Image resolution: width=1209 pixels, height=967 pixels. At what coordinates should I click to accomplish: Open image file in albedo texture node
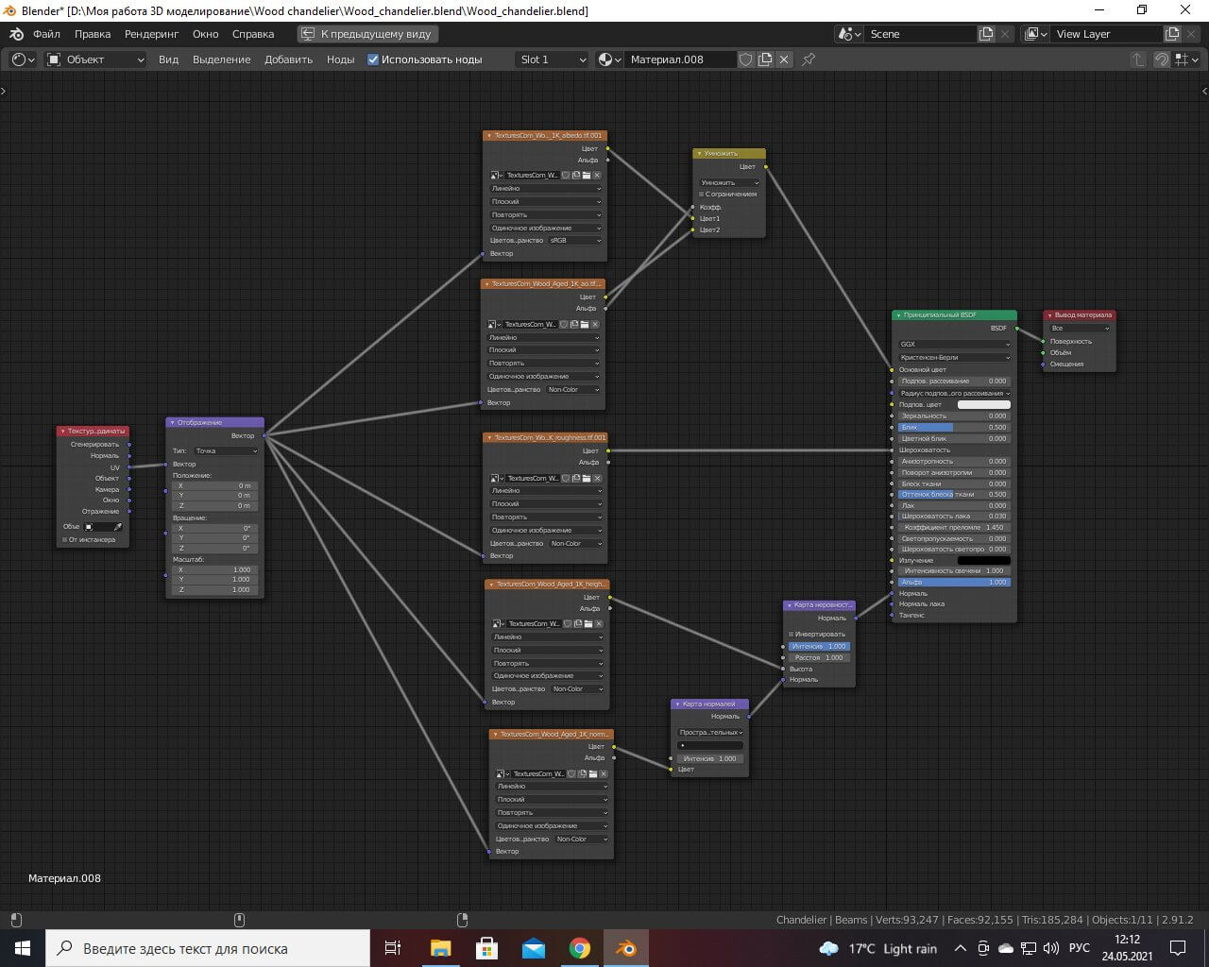(x=587, y=176)
